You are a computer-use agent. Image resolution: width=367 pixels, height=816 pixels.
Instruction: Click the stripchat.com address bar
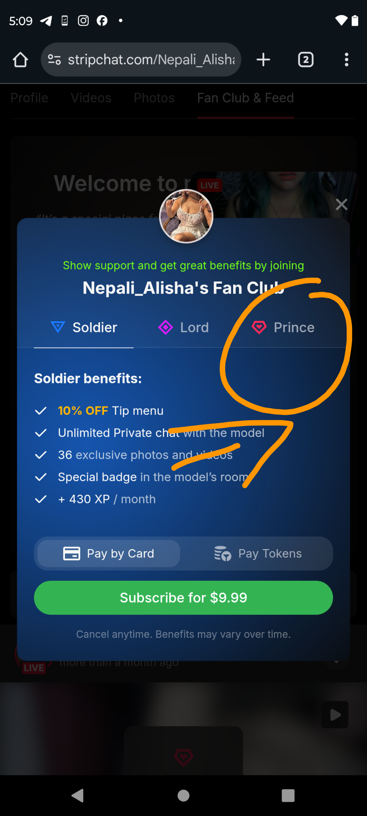(x=151, y=60)
